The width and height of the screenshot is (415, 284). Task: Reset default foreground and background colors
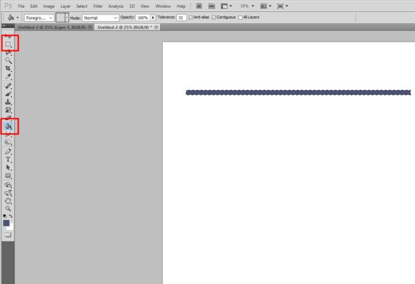(4, 216)
